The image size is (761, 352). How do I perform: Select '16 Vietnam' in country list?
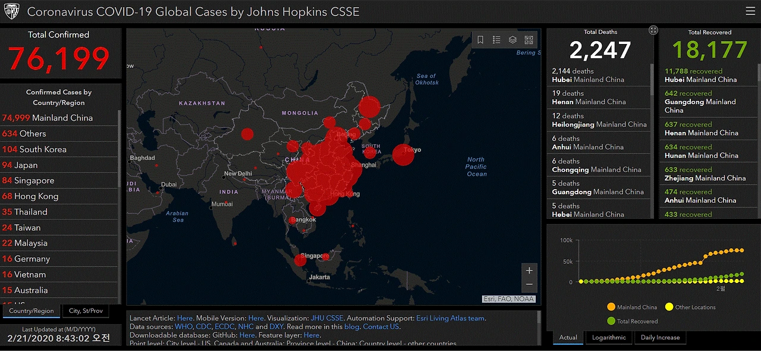click(59, 274)
